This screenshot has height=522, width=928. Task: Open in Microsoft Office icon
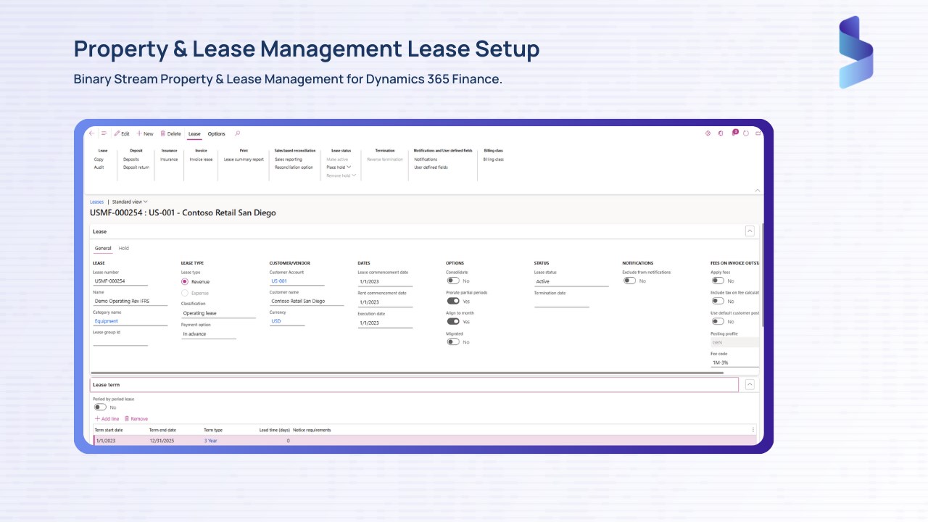pyautogui.click(x=721, y=133)
